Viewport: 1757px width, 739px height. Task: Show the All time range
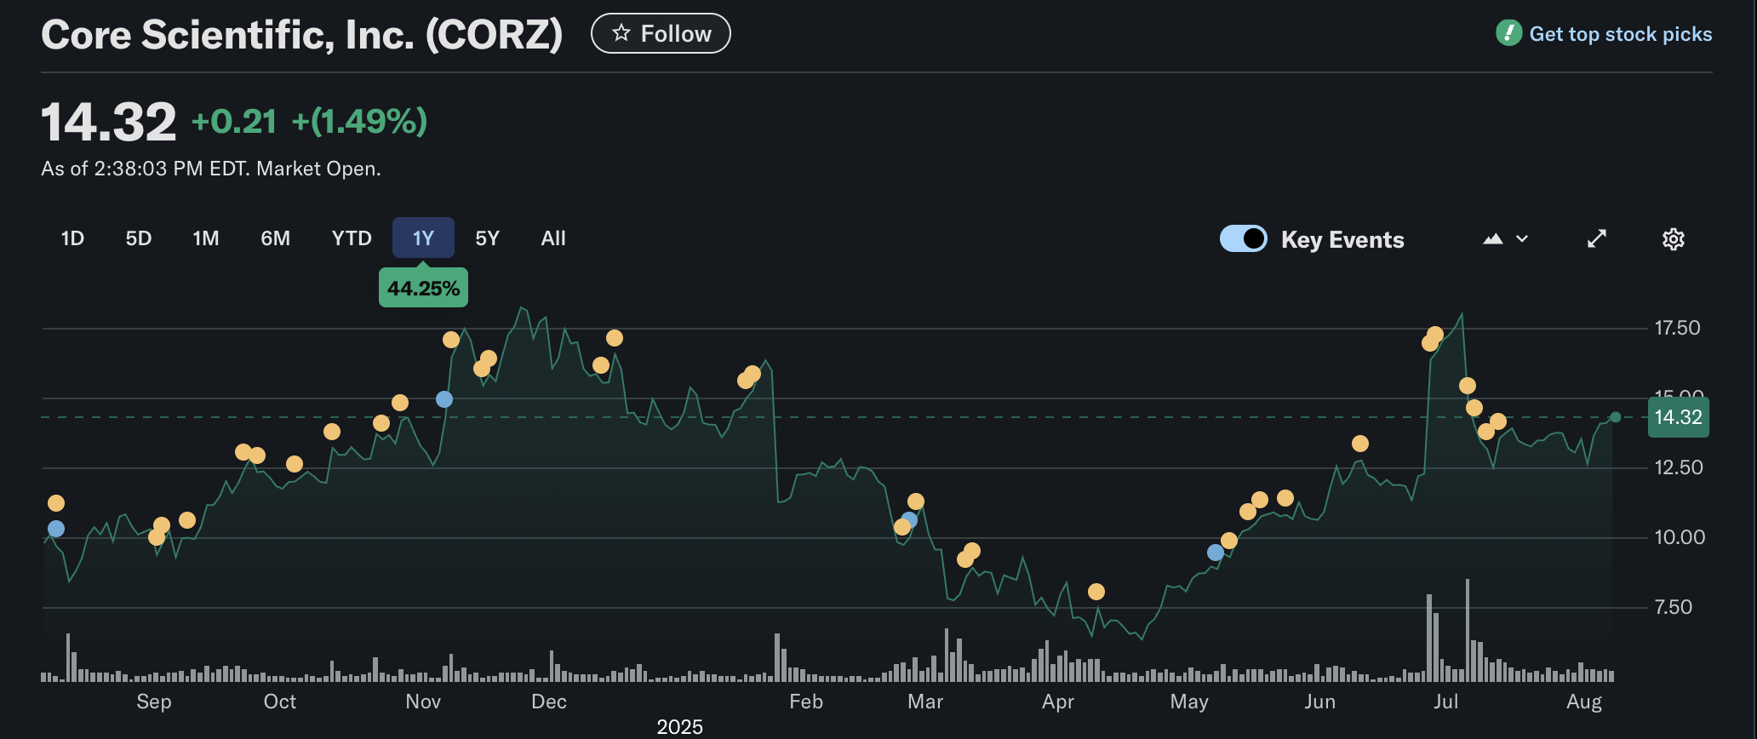[x=553, y=238]
